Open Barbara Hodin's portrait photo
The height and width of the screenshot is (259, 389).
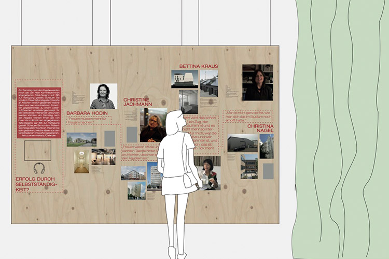click(103, 96)
